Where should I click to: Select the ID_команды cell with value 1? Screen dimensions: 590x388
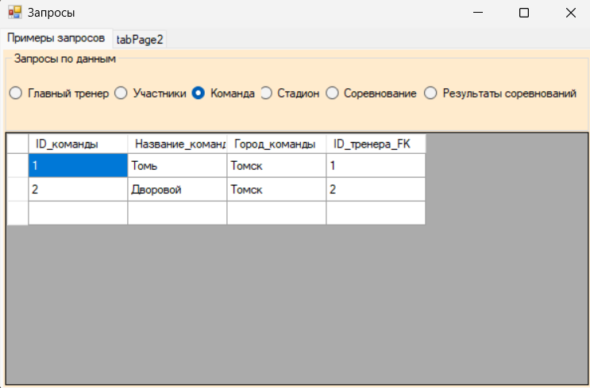78,165
